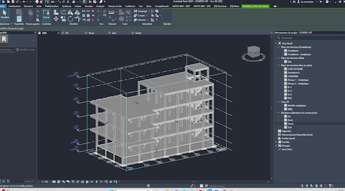This screenshot has width=345, height=191.
Task: Select Nomenclatures/Quantités (tout) node
Action: click(297, 135)
